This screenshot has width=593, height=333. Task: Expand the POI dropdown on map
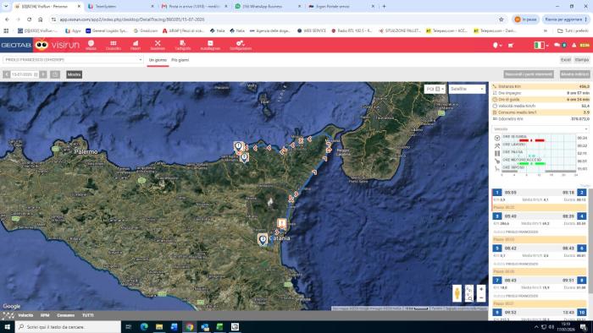435,89
